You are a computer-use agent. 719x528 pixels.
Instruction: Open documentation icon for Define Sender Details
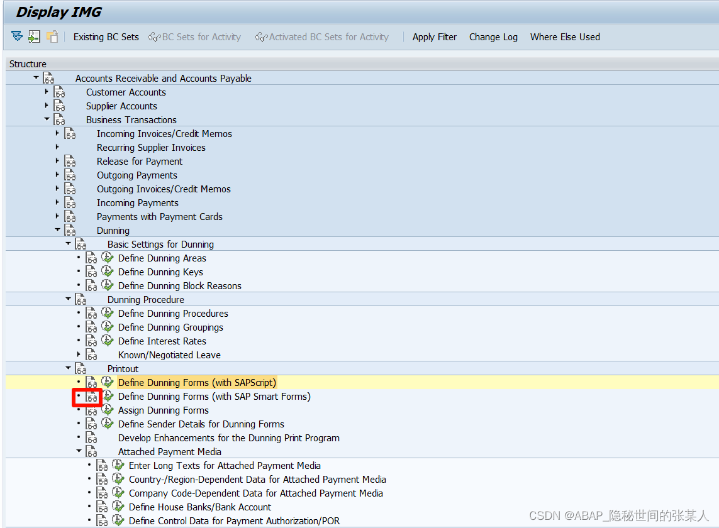tap(91, 424)
